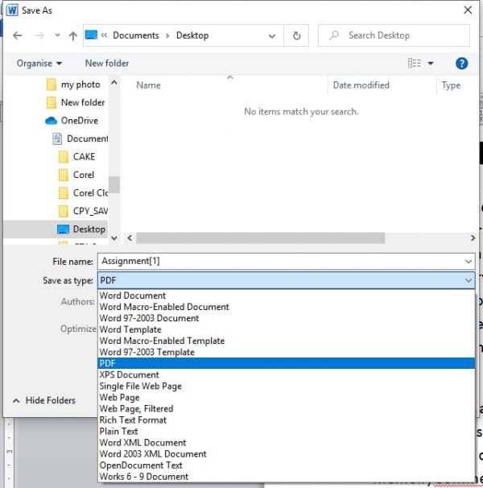Open the blue Help icon
The width and height of the screenshot is (483, 488).
click(461, 64)
